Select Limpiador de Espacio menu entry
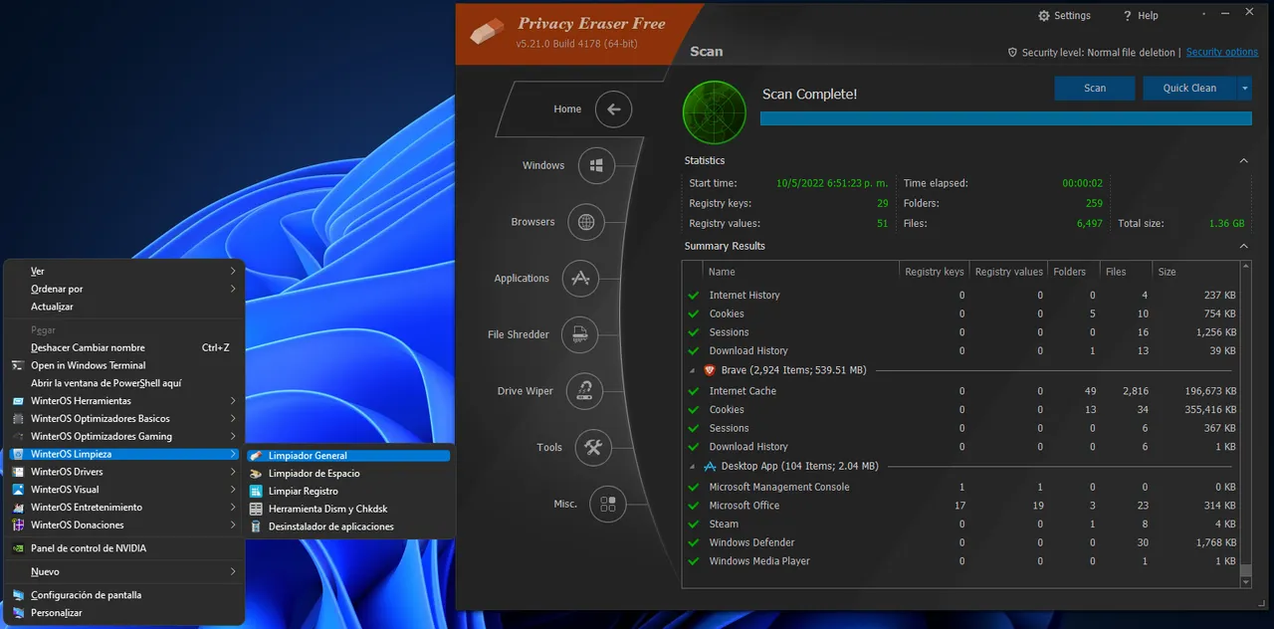Viewport: 1274px width, 629px height. [314, 474]
